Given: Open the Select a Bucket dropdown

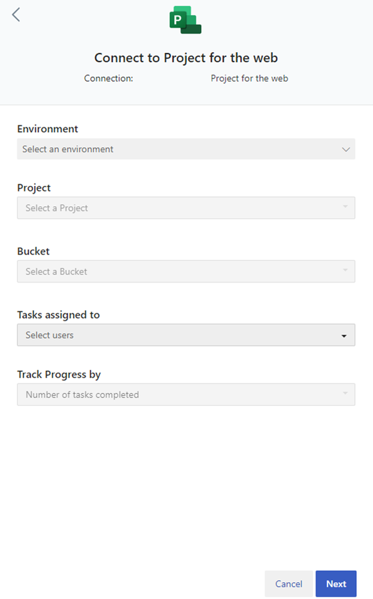Looking at the screenshot, I should 186,271.
